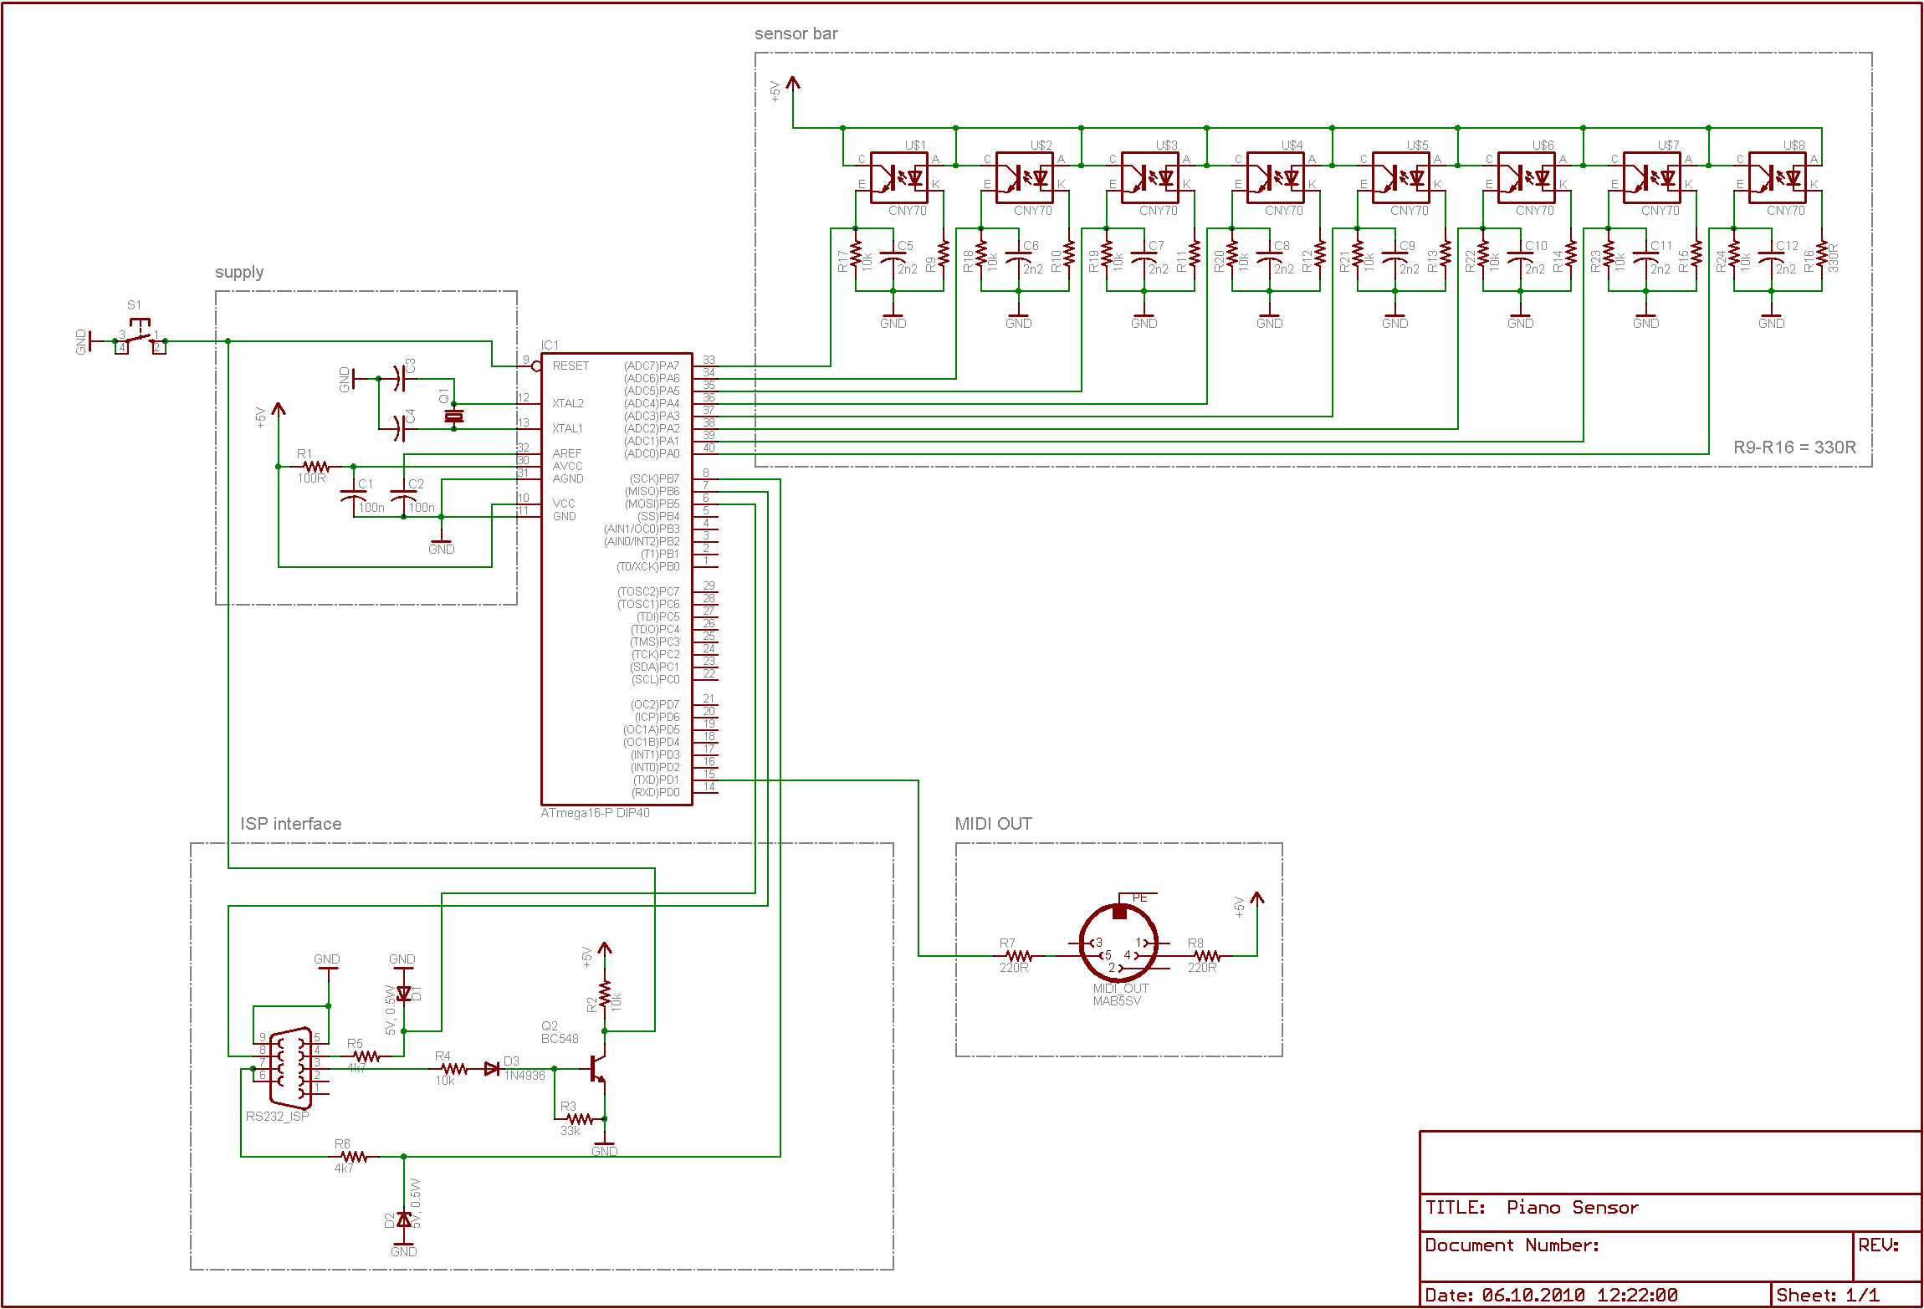
Task: Click the U$8 CNY70 optocoupler symbol
Action: [x=1778, y=177]
